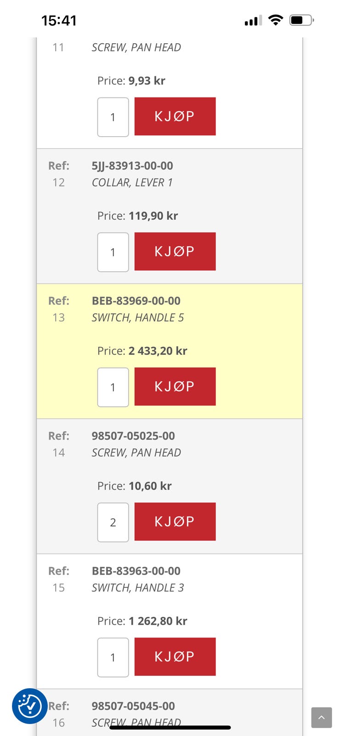Tap the battery indicator icon
This screenshot has height=736, width=340.
click(301, 20)
